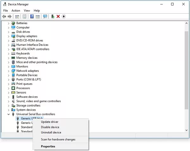190x151 pixels.
Task: Expand the Sensors node
Action: [x=9, y=93]
